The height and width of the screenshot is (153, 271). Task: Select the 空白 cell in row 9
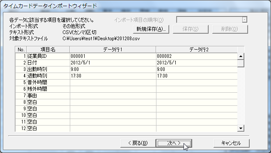(x=48, y=109)
